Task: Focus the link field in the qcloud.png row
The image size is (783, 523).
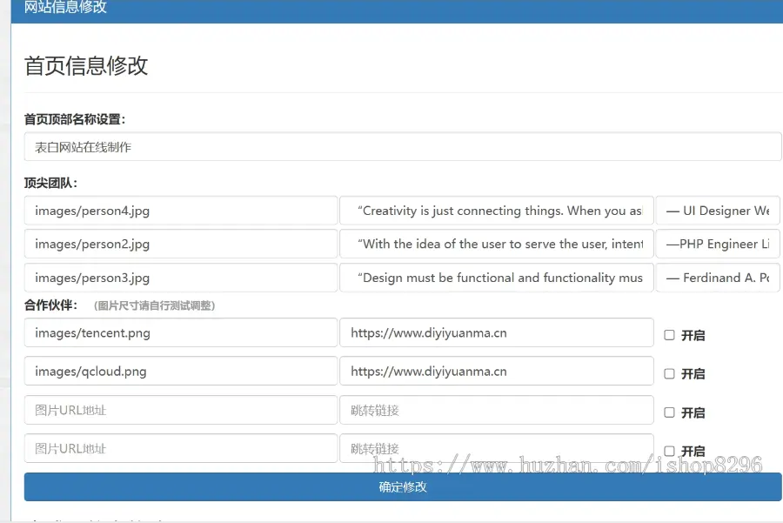Action: tap(496, 372)
